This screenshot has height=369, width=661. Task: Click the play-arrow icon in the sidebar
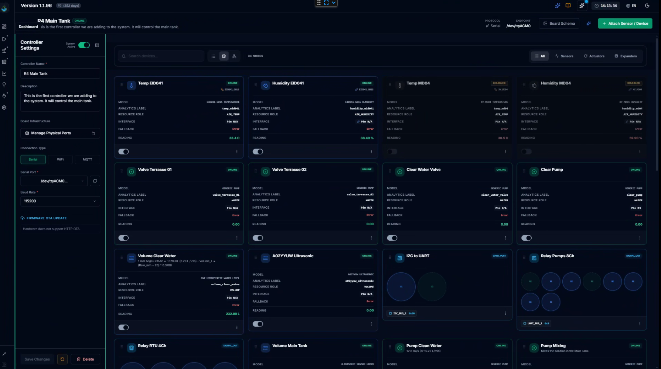(x=4, y=39)
